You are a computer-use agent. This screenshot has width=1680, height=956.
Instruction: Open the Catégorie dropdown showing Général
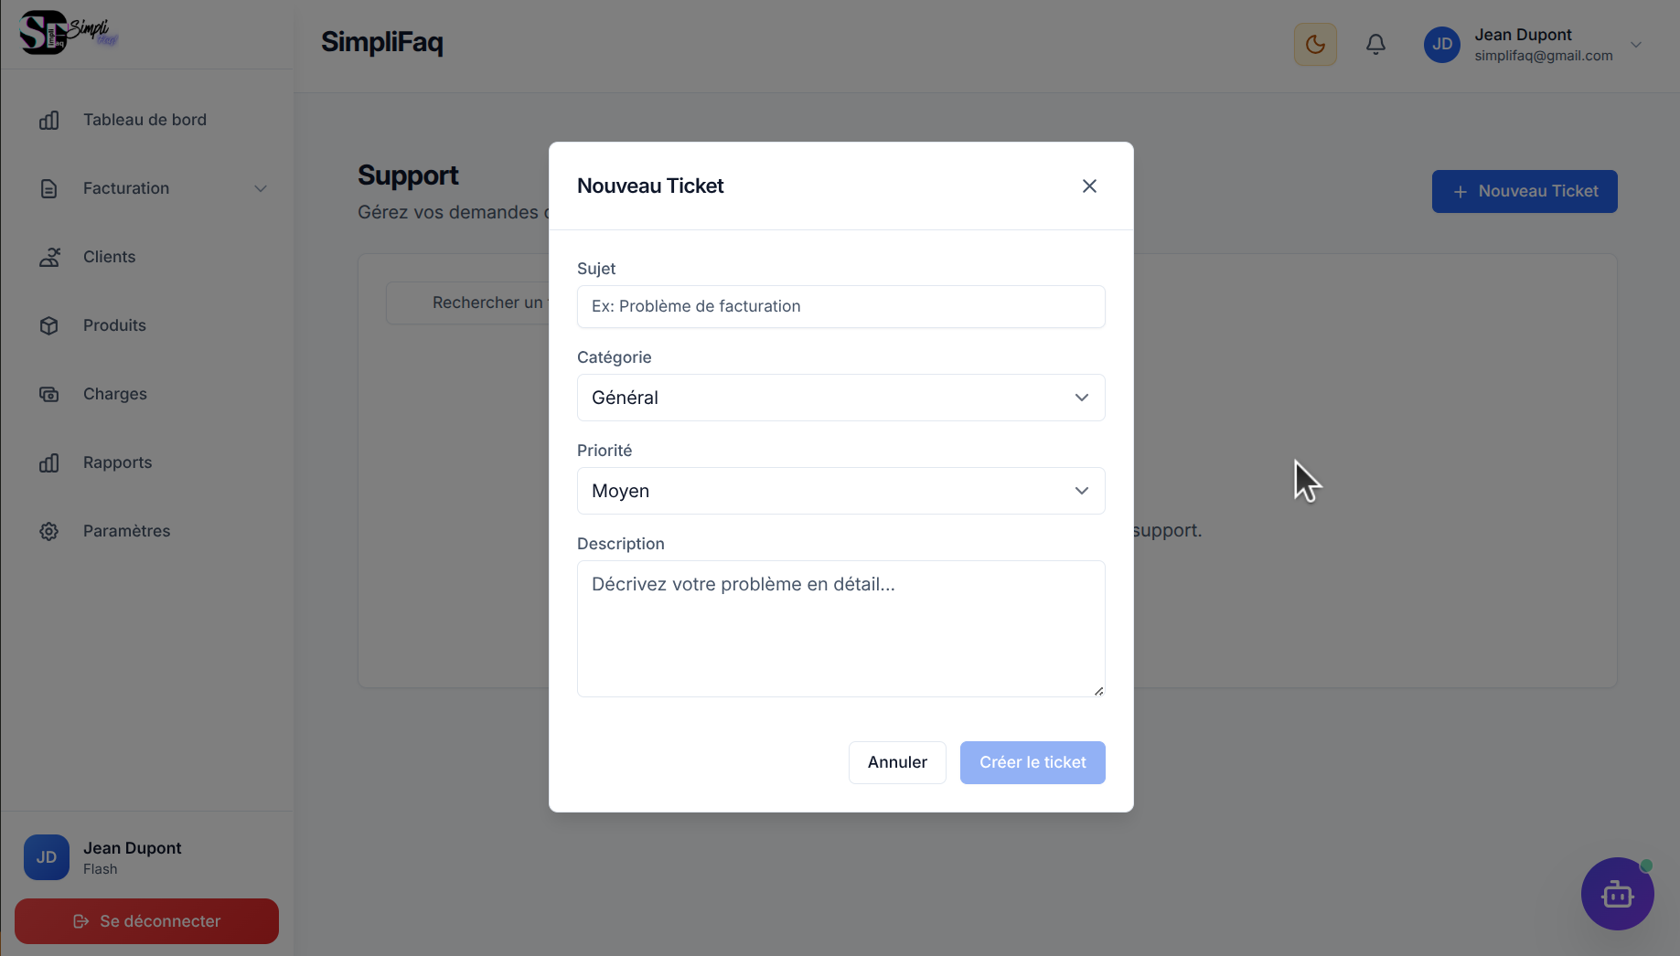[x=840, y=398]
